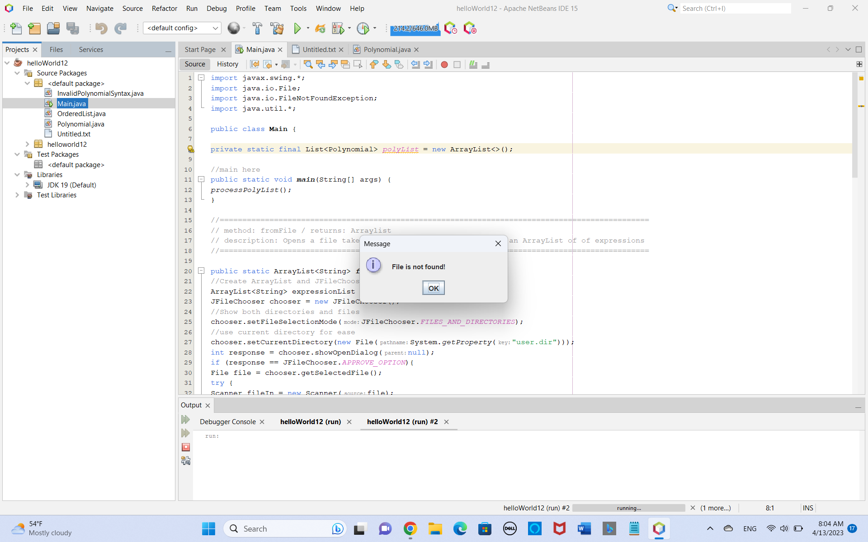Debug the project using the debug icon
868x542 pixels.
(338, 28)
